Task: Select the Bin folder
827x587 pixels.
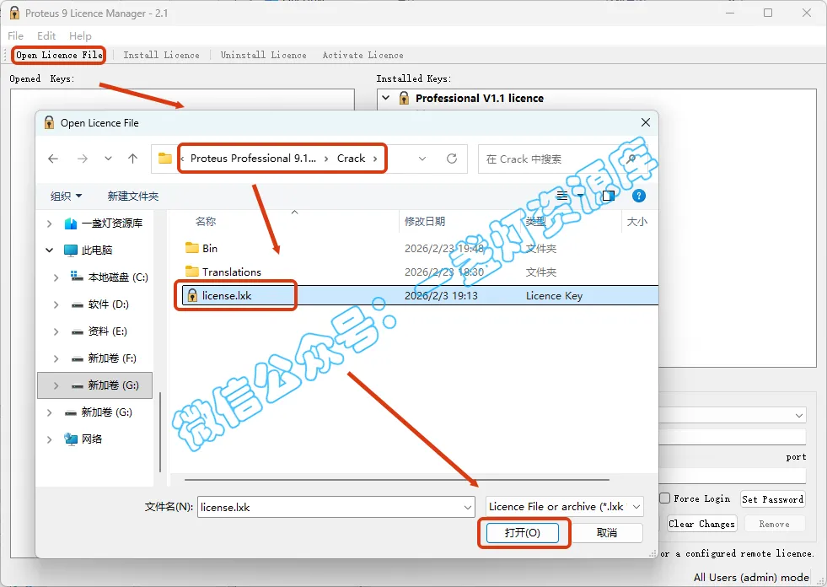Action: [x=209, y=248]
